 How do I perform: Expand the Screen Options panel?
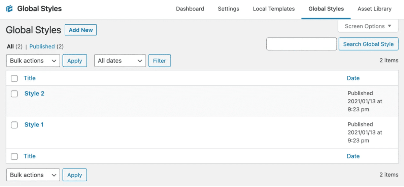[x=368, y=26]
